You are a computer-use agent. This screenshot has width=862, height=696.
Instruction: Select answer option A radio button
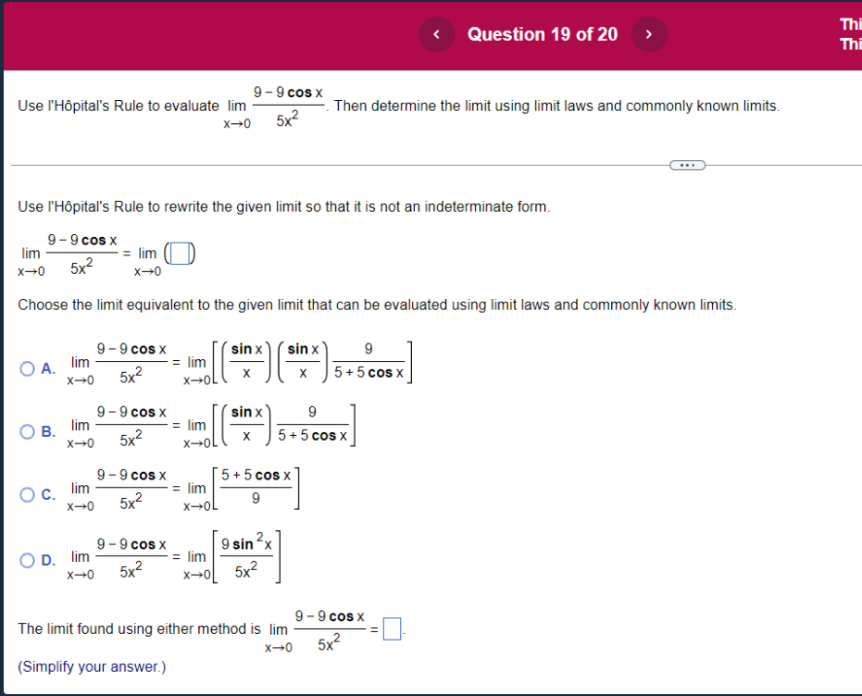[x=27, y=368]
